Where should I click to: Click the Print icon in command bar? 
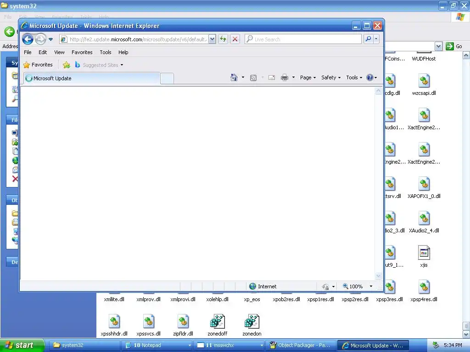click(285, 78)
